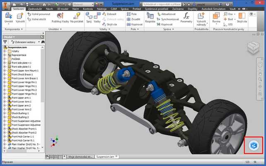Click Zobrazit in Vztahy panel

tap(109, 14)
